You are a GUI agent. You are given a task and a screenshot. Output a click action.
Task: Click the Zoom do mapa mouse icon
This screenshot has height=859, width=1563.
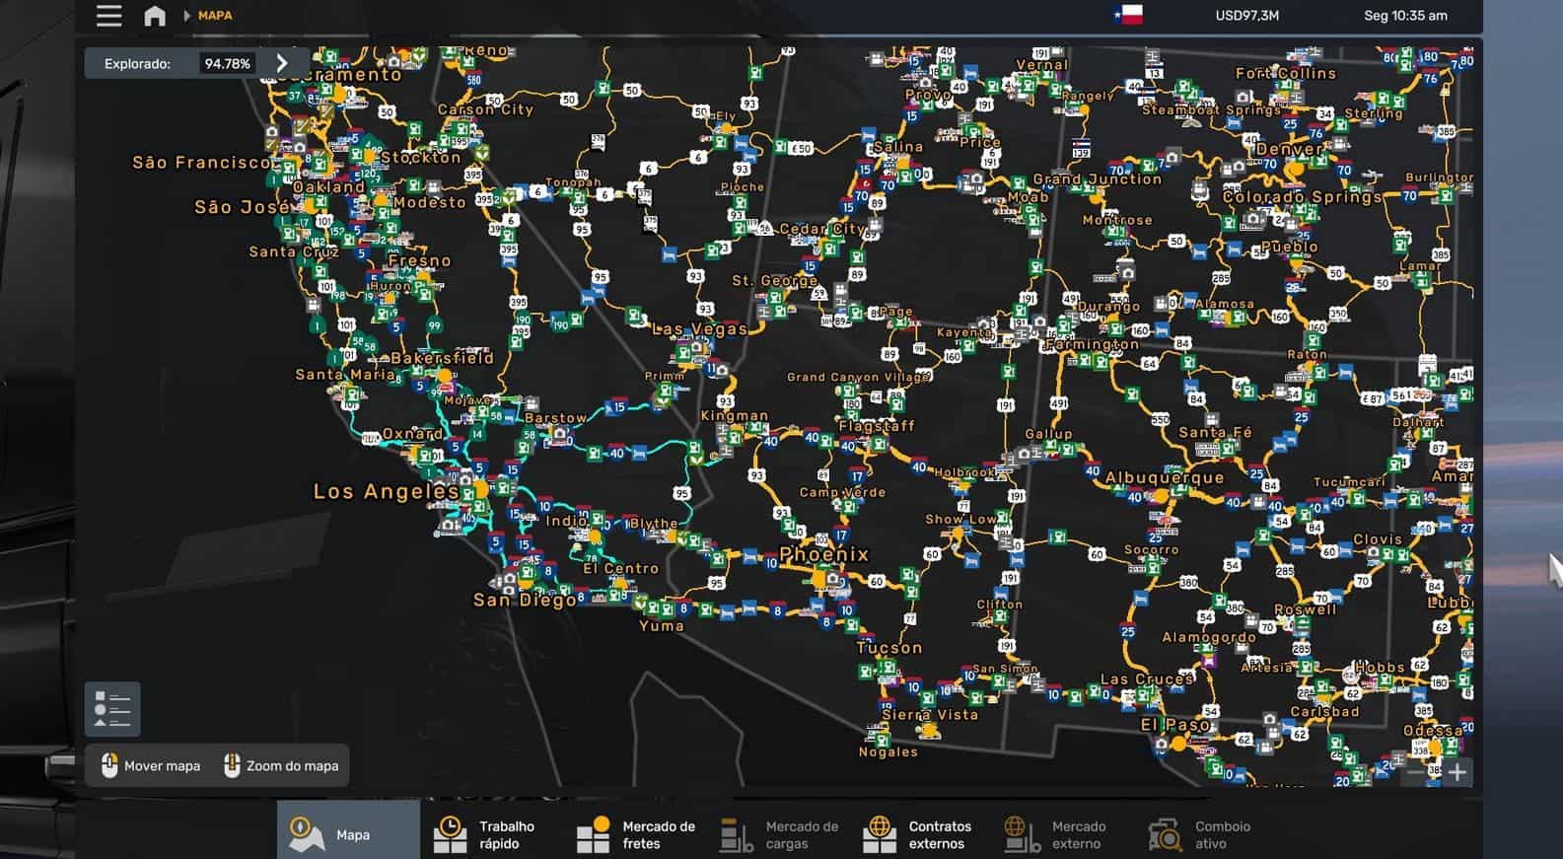click(232, 765)
